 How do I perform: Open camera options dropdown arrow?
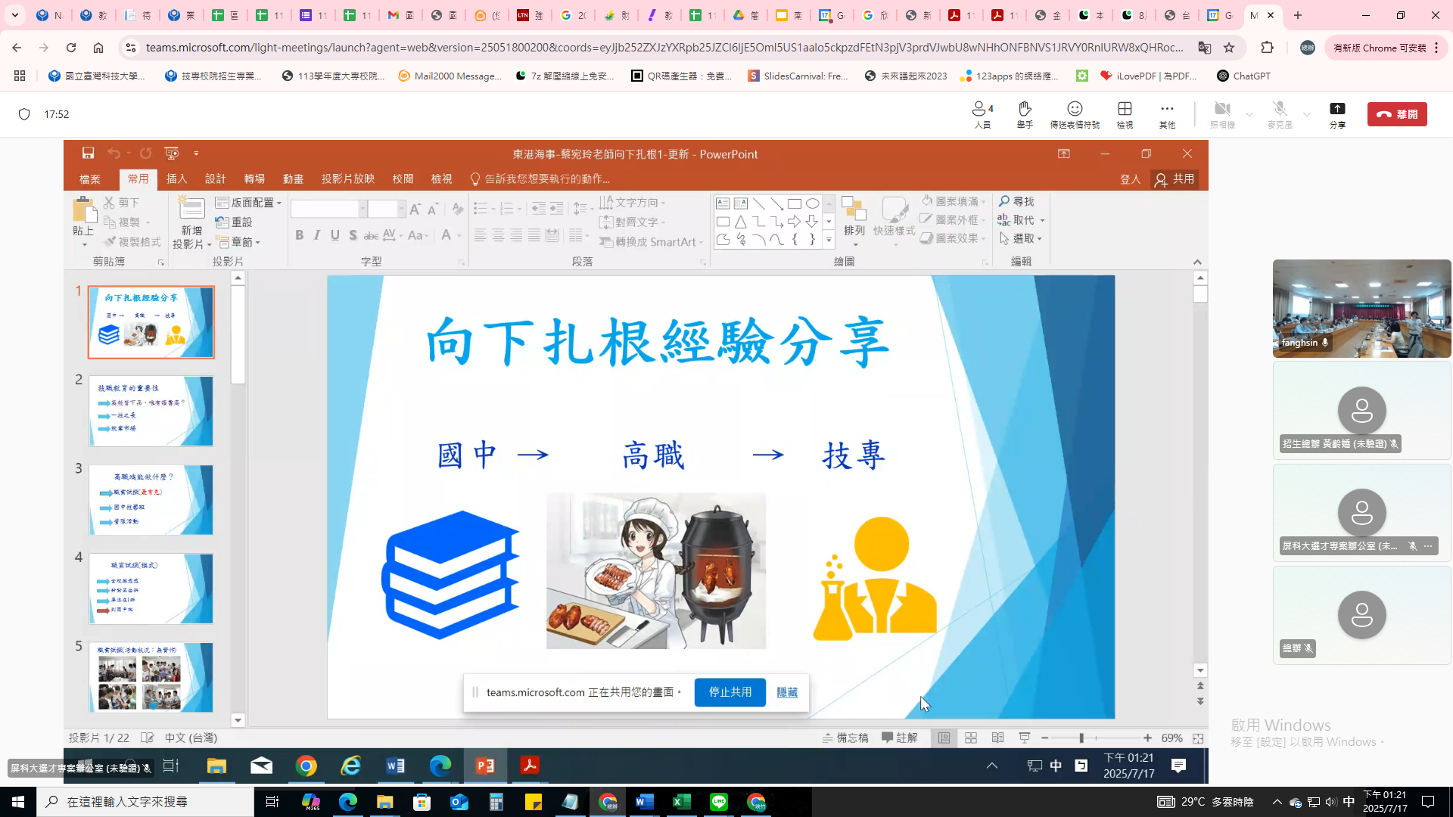[x=1249, y=115]
